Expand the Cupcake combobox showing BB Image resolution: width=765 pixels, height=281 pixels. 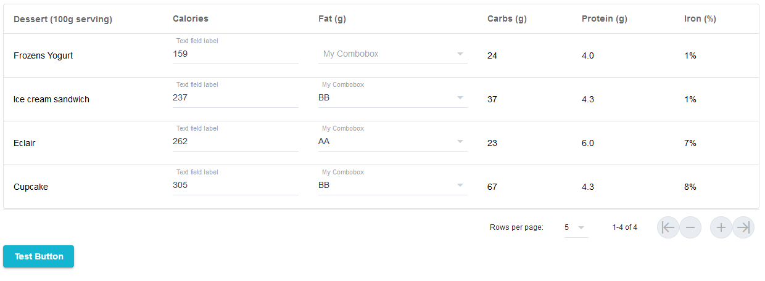pos(393,185)
